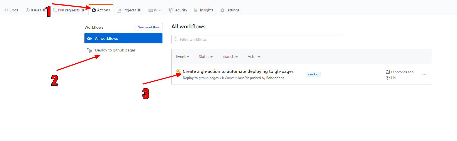Open the Actor filter dropdown
457x141 pixels.
coord(254,56)
